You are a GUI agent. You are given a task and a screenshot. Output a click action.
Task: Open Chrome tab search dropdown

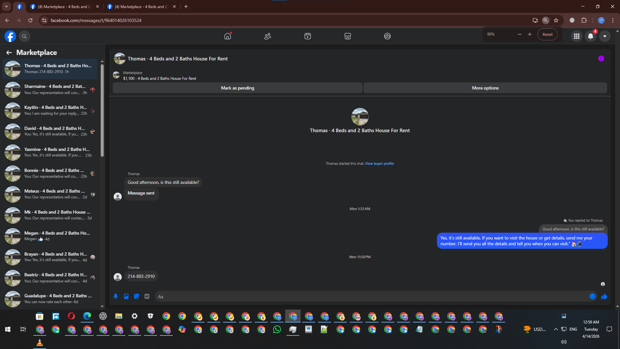point(6,6)
